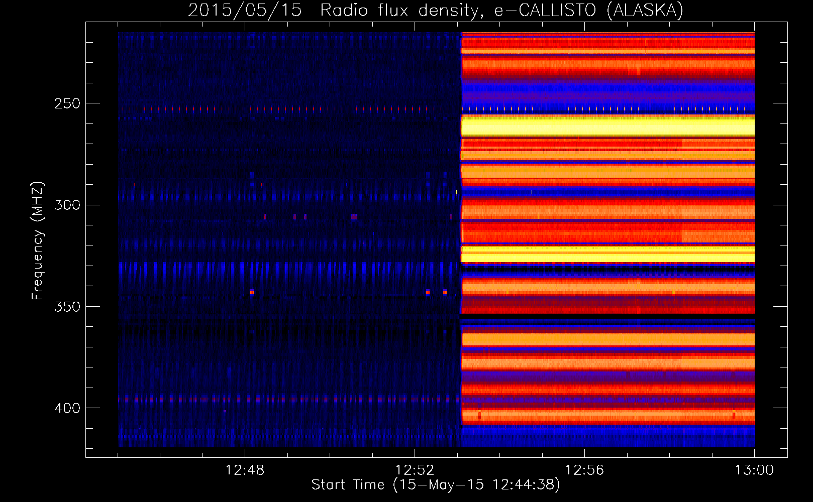Pick the 350 frequency tick label
Image resolution: width=813 pixels, height=502 pixels.
pyautogui.click(x=67, y=306)
